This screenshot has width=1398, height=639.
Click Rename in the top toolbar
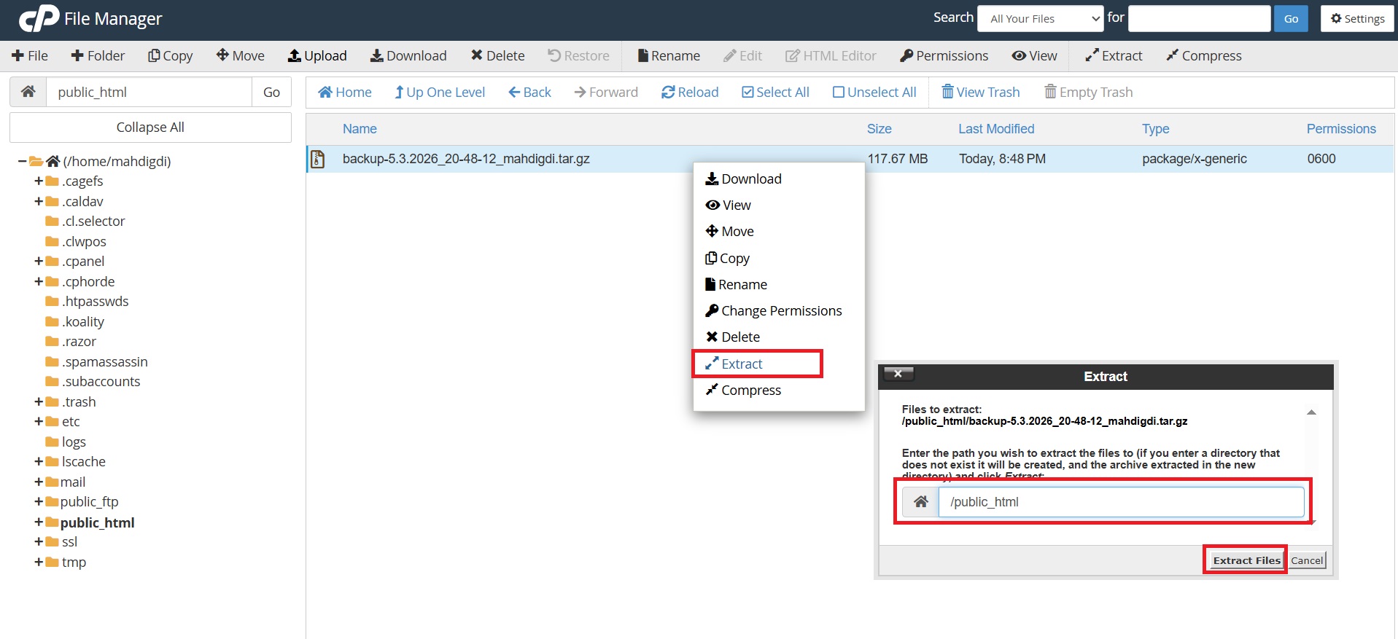click(x=669, y=56)
